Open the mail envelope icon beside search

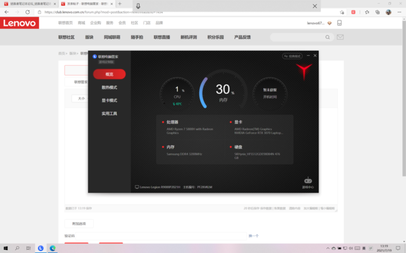[x=340, y=37]
